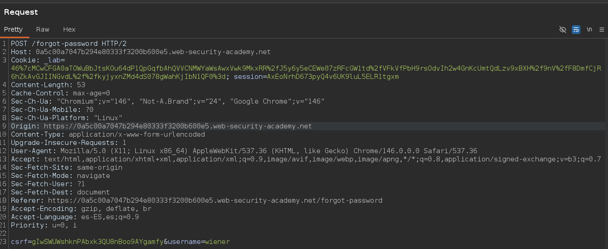Click the Request panel title
This screenshot has width=608, height=249.
(21, 12)
